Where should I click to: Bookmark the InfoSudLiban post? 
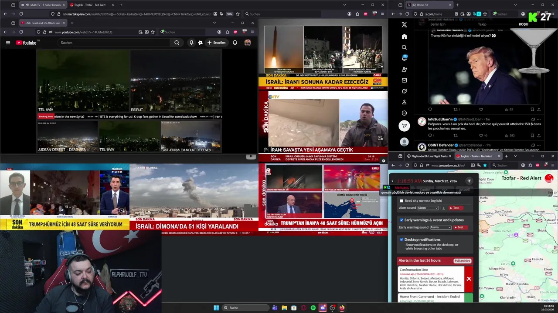pos(532,136)
